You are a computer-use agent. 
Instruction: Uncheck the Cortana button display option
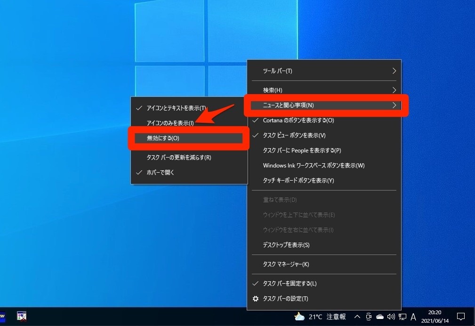[x=298, y=120]
